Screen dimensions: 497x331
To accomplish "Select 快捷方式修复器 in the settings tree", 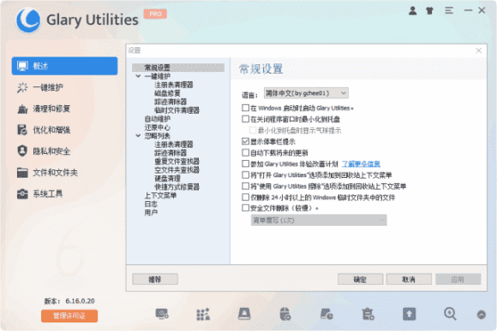I will click(177, 187).
